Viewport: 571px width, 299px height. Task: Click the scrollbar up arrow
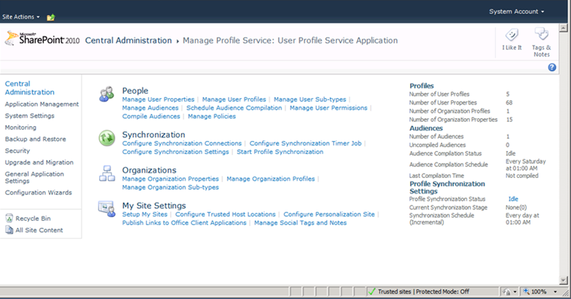(x=563, y=28)
